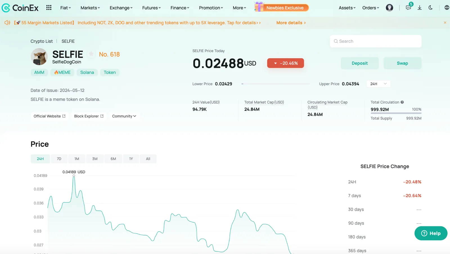
Task: Click the Total Circulation help icon
Action: 402,102
